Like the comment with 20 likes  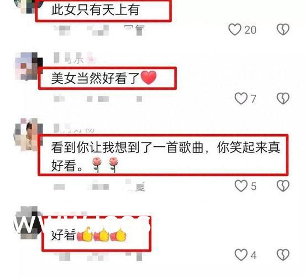(x=235, y=29)
